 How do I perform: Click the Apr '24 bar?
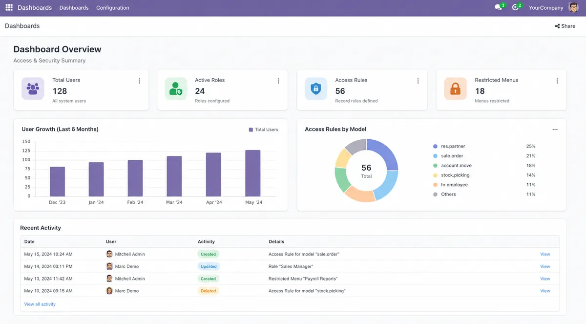(x=213, y=174)
